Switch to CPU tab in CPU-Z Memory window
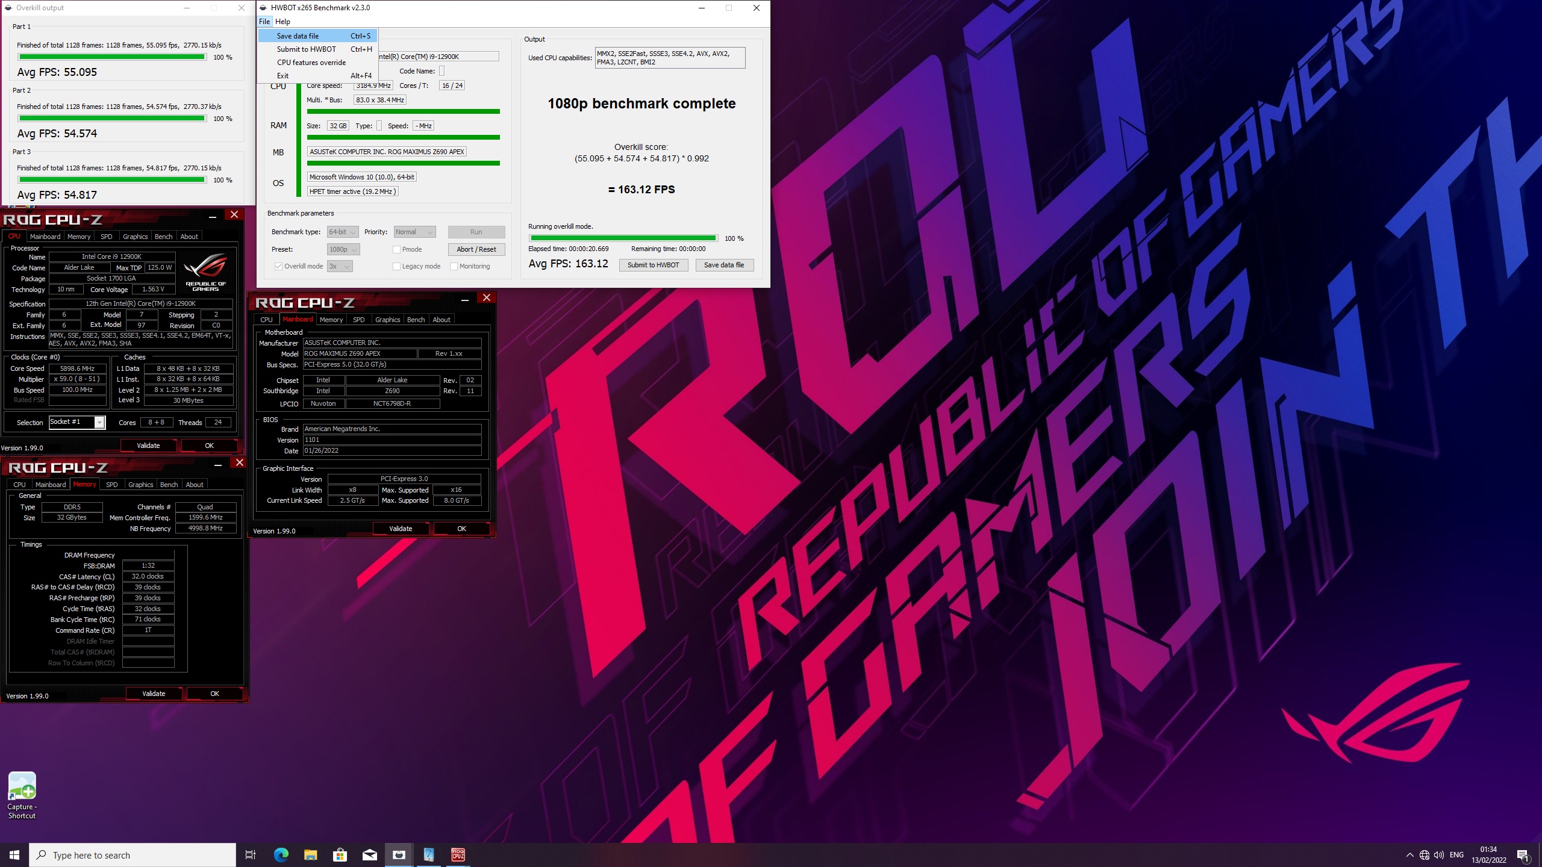 point(19,485)
